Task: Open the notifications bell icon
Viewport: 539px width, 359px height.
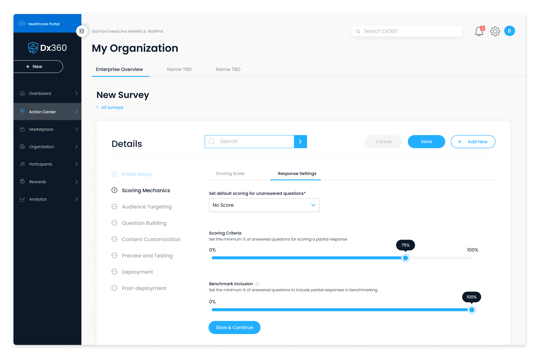Action: click(479, 31)
